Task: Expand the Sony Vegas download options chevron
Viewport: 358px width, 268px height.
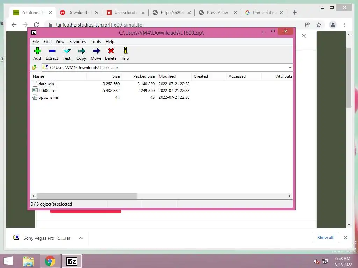Action: click(81, 238)
